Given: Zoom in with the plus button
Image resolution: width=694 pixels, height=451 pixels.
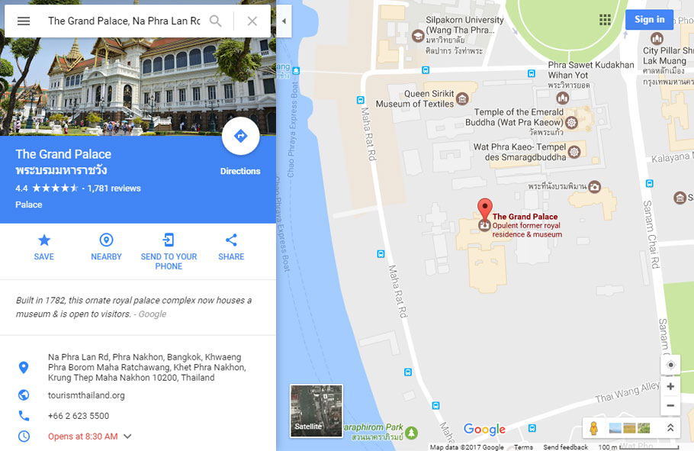Looking at the screenshot, I should pos(670,386).
